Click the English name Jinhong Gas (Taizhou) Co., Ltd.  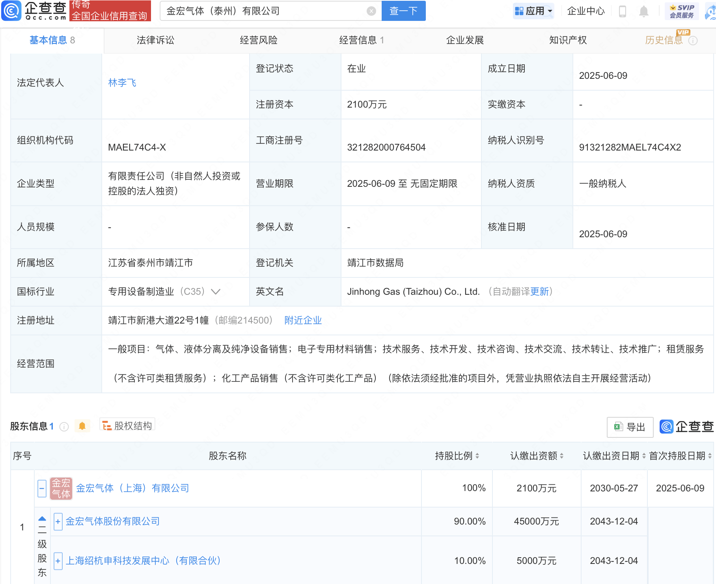pyautogui.click(x=413, y=292)
